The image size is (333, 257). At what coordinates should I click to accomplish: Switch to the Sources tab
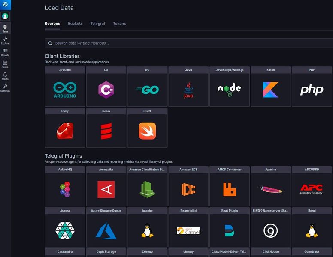52,24
